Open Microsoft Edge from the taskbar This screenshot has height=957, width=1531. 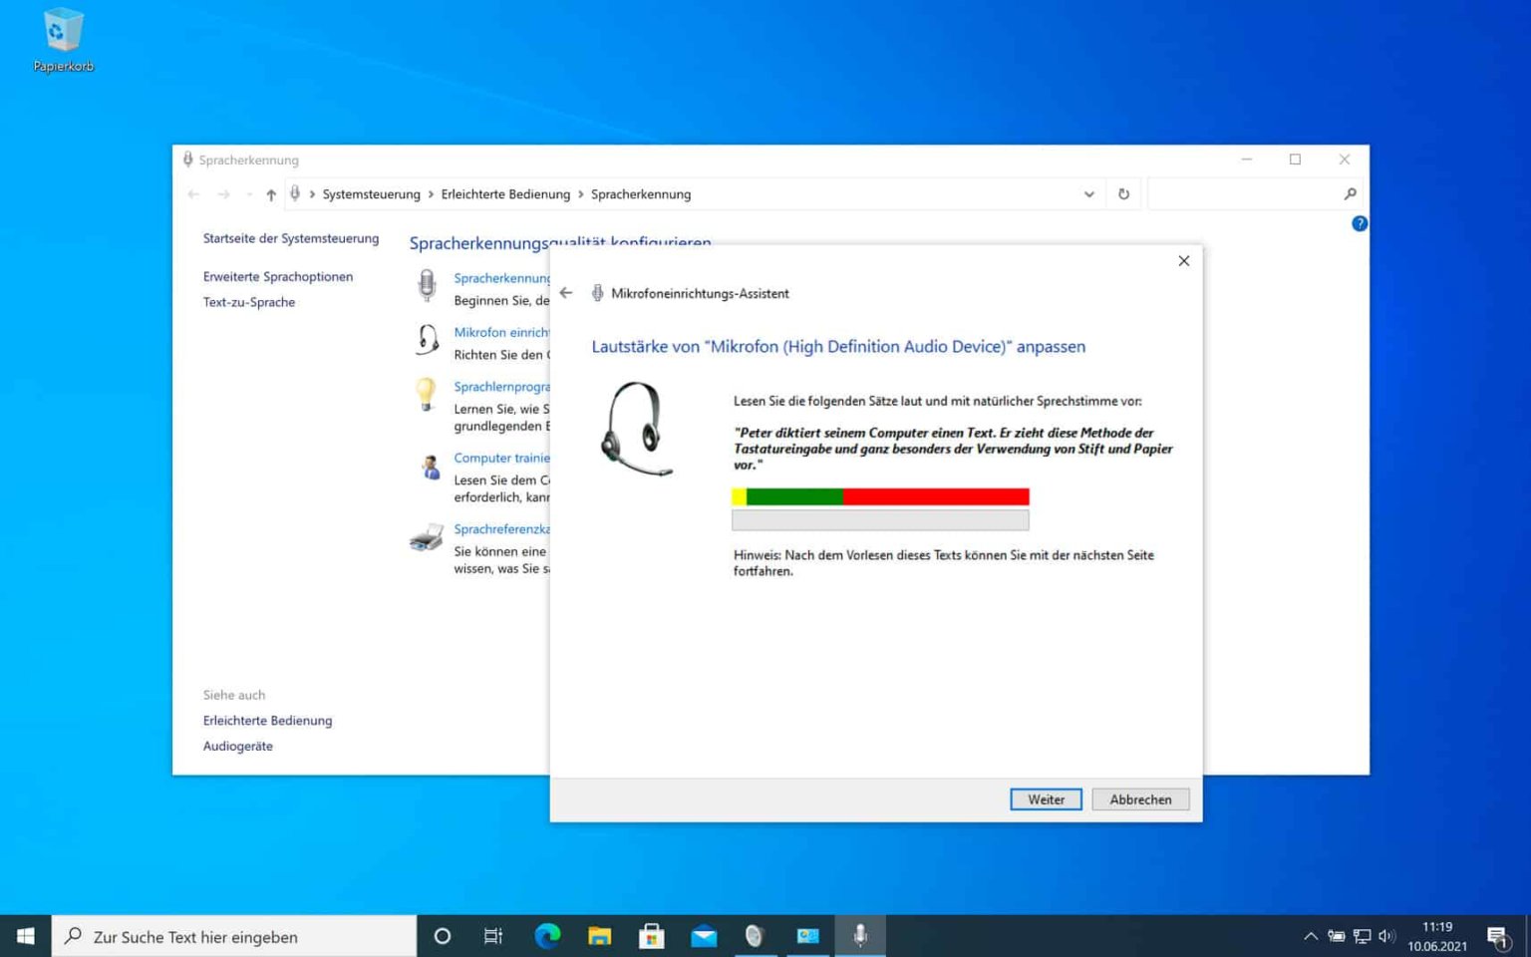[547, 936]
